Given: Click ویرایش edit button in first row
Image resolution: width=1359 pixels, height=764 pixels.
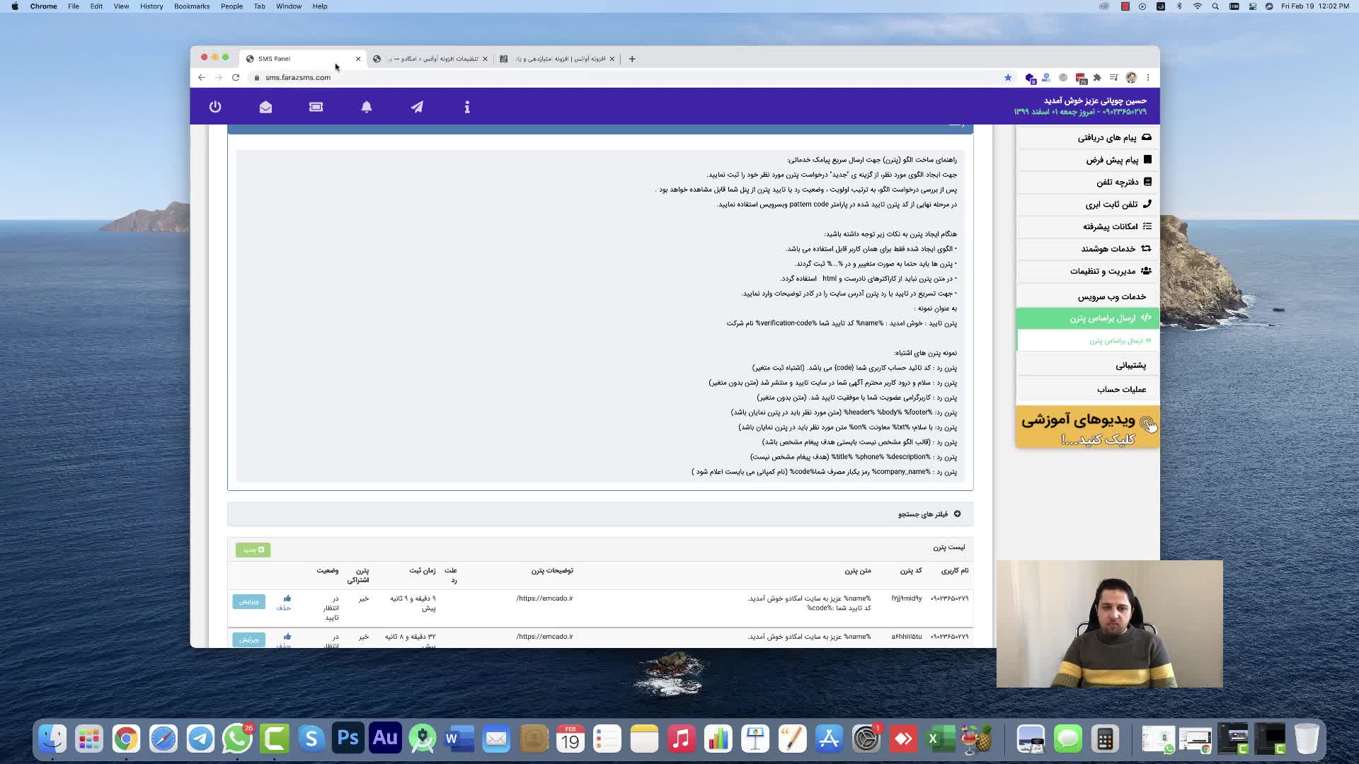Looking at the screenshot, I should 248,601.
